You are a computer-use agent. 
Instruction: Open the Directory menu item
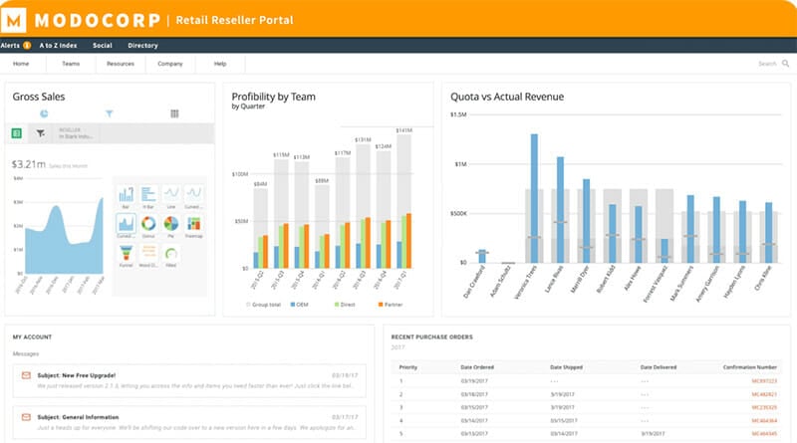pyautogui.click(x=142, y=45)
